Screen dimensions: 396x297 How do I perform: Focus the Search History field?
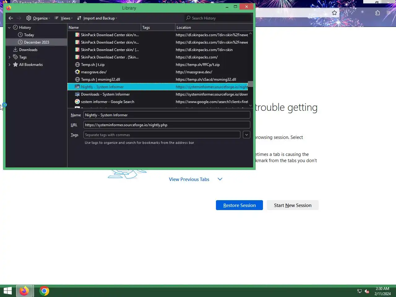[x=218, y=18]
